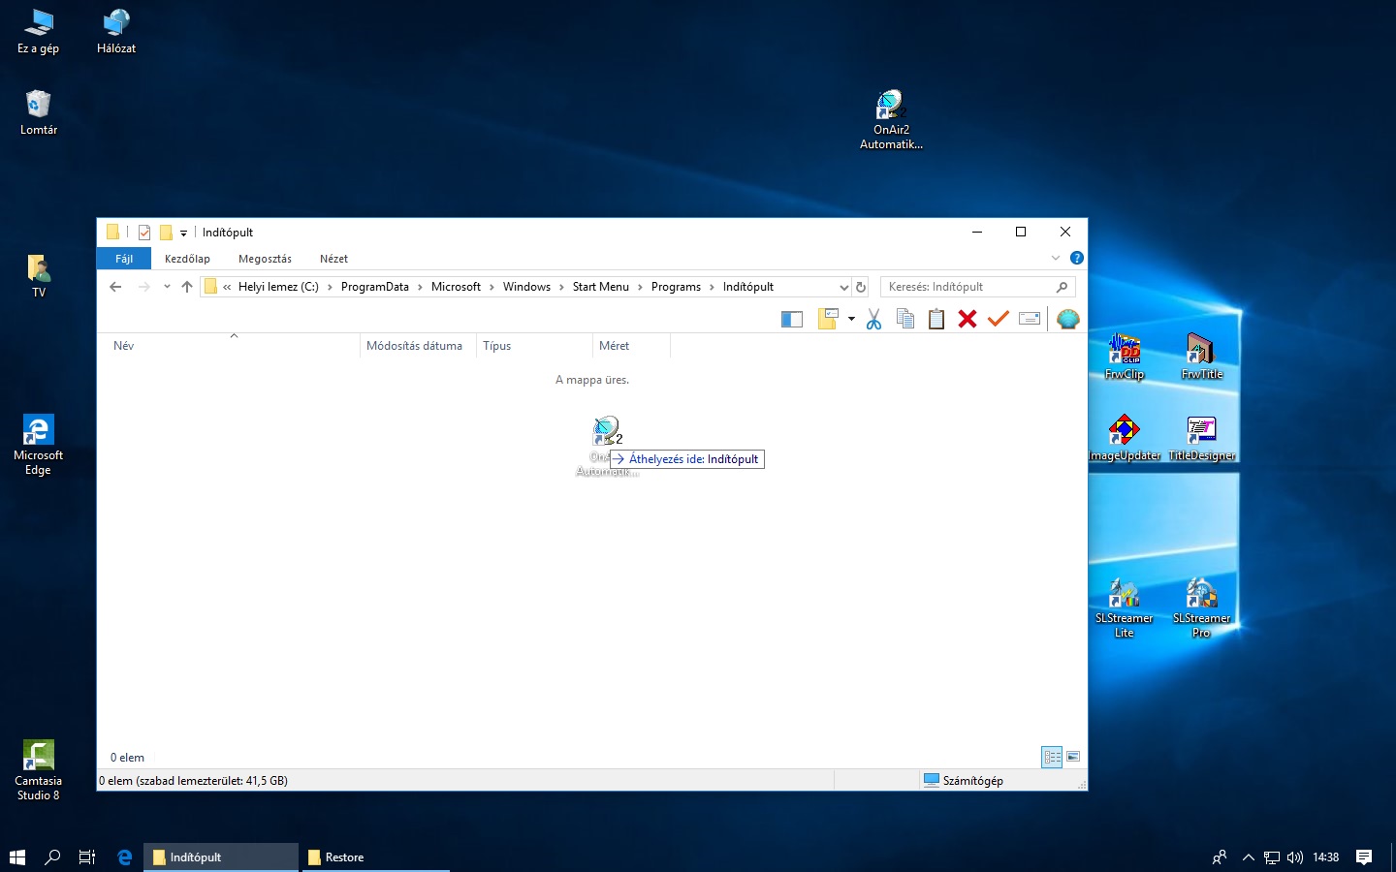Select the Camtasia Studio 8 desktop icon
Viewport: 1396px width, 872px height.
[38, 771]
